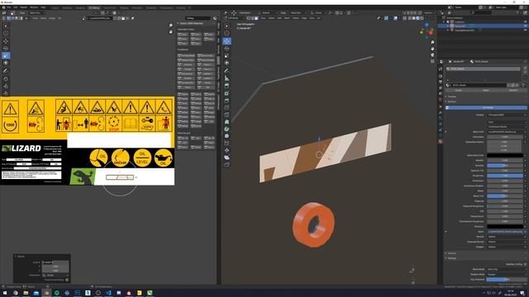Screen dimensions: 529x297
Task: Adjust the Roughness slider
Action: tap(505, 176)
